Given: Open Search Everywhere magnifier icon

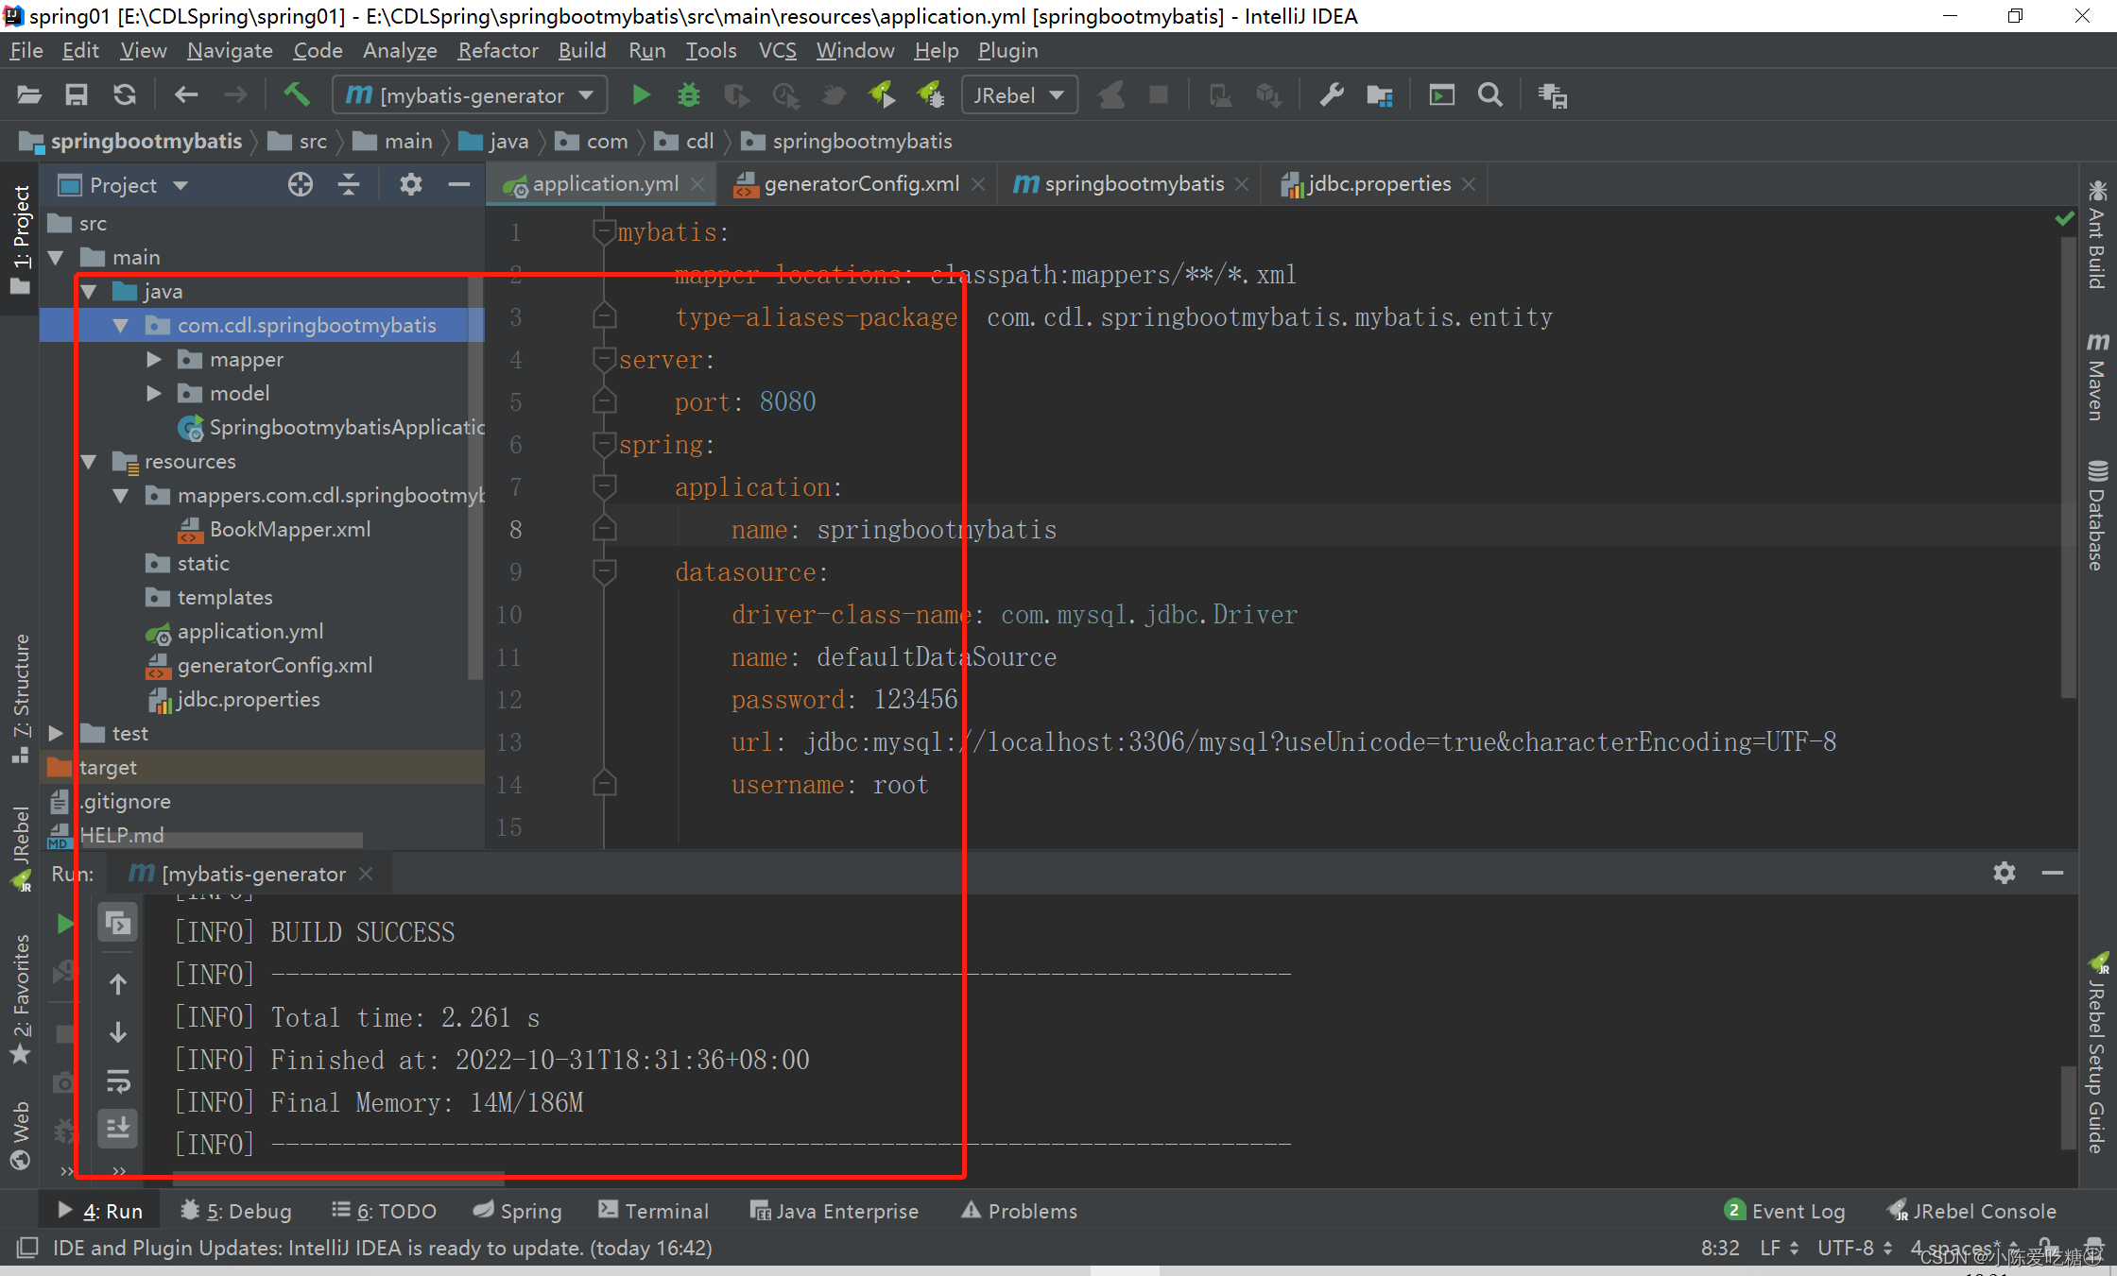Looking at the screenshot, I should click(x=1489, y=94).
